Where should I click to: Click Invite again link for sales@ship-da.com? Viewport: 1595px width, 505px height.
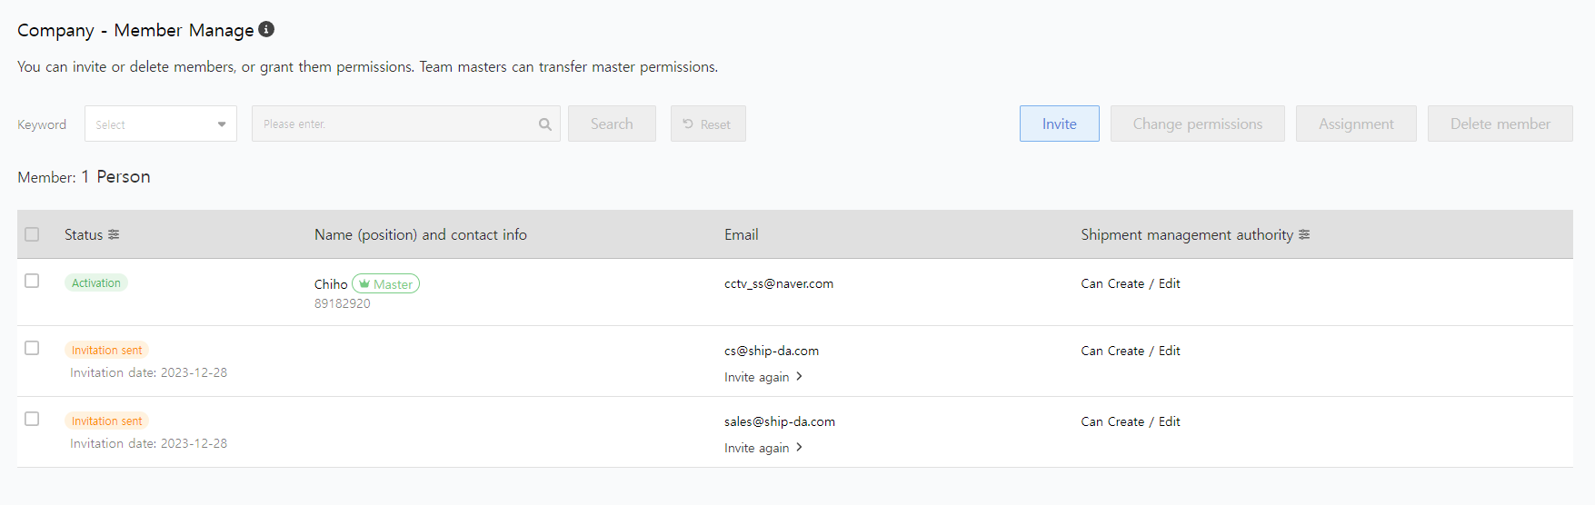coord(756,448)
